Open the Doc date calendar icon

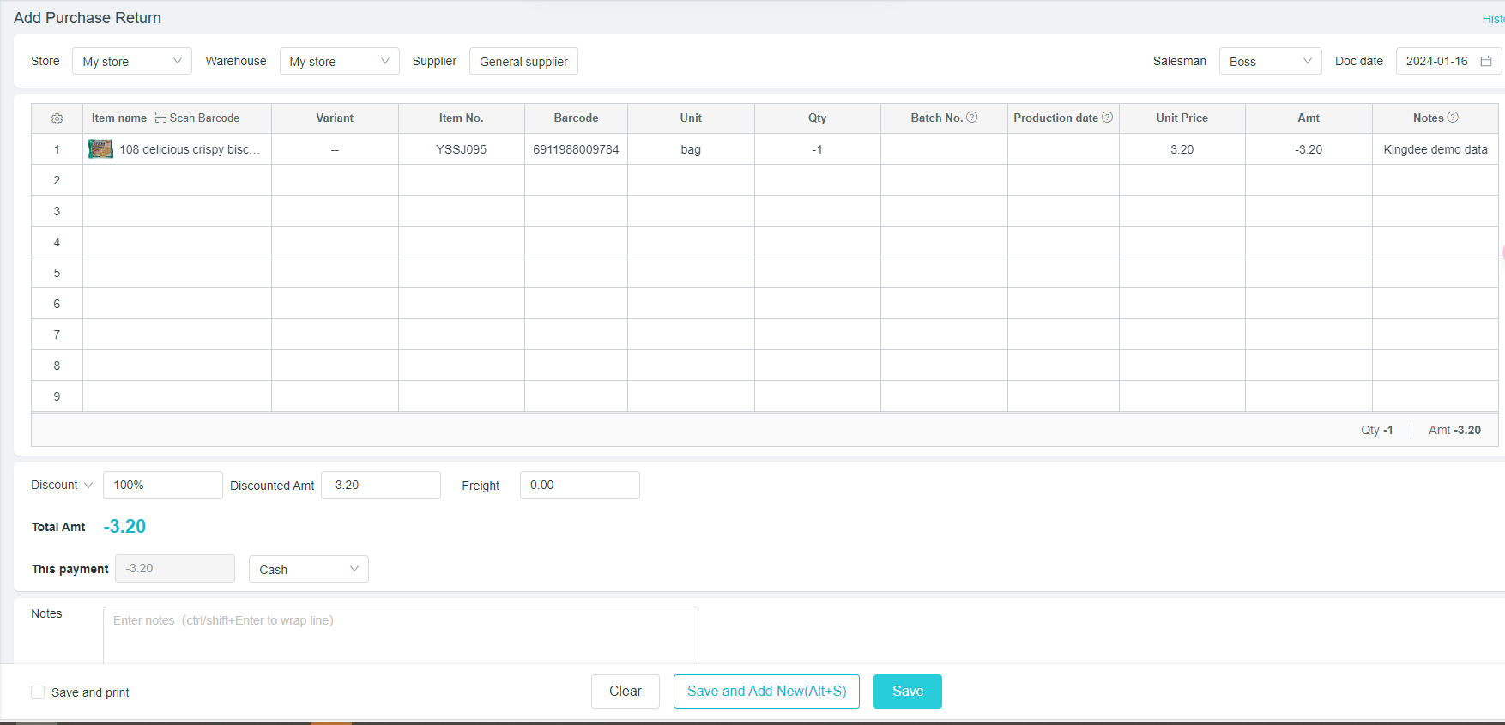(x=1486, y=61)
